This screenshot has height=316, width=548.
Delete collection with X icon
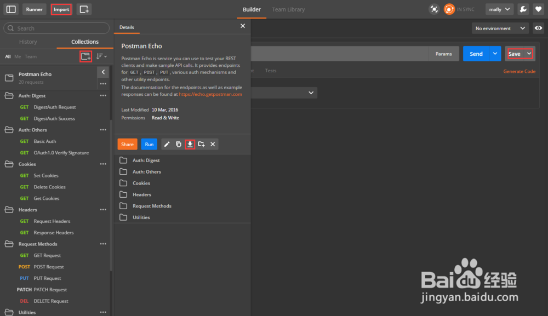click(x=213, y=144)
